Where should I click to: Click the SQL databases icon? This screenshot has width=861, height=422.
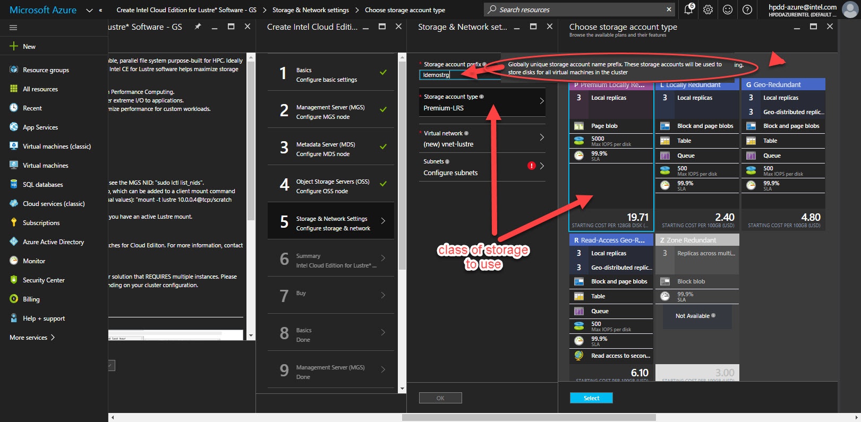(x=14, y=184)
